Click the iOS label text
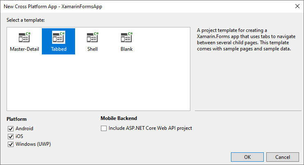The width and height of the screenshot is (304, 165). coord(19,136)
